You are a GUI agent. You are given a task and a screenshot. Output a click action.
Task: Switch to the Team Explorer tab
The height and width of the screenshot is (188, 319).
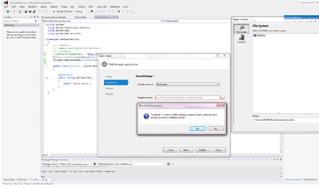coord(310,180)
